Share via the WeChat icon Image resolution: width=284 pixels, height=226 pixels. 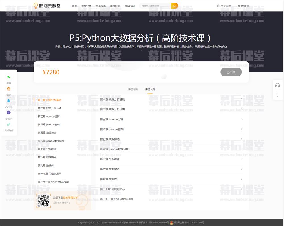9,77
